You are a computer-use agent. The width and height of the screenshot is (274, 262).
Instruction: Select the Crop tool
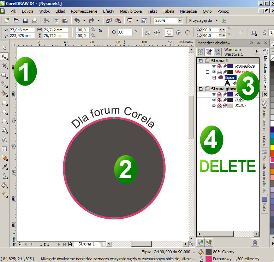pyautogui.click(x=5, y=66)
